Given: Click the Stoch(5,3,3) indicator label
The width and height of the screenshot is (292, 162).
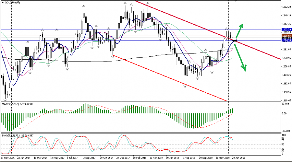Looking at the screenshot, I should [10, 135].
